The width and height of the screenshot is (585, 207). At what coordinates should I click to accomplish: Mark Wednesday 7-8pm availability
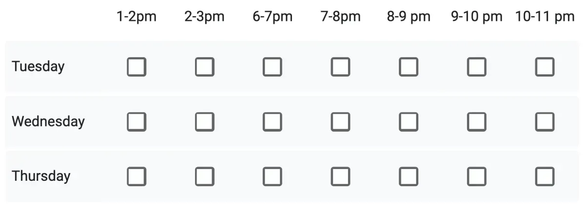click(340, 121)
